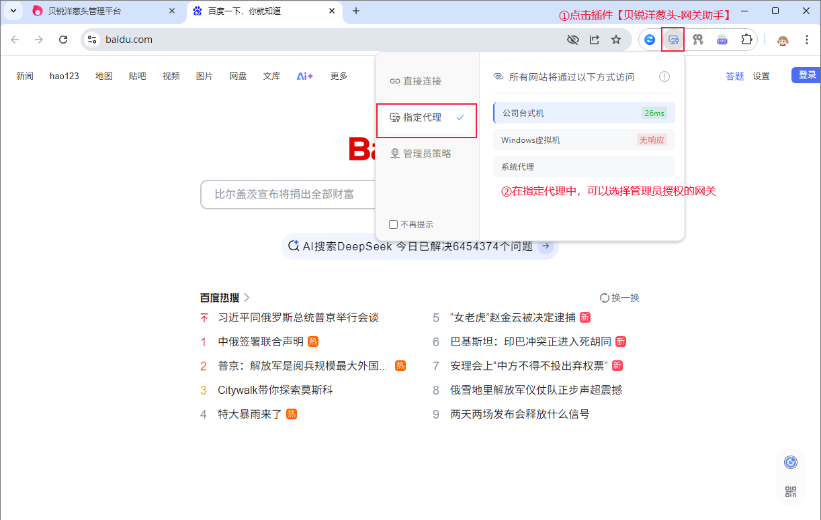Expand the 更多 navigation menu
Viewport: 821px width, 520px height.
[x=339, y=76]
